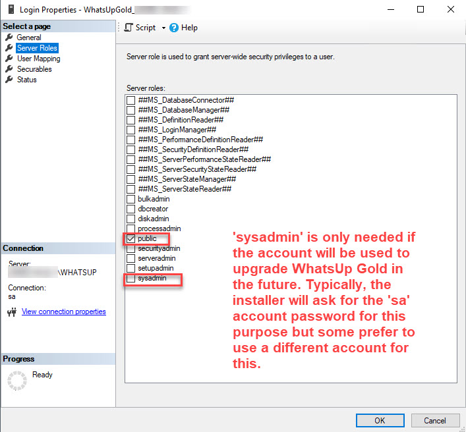Viewport: 466px width, 432px height.
Task: Tick the sysadmin server role checkbox
Action: 131,278
